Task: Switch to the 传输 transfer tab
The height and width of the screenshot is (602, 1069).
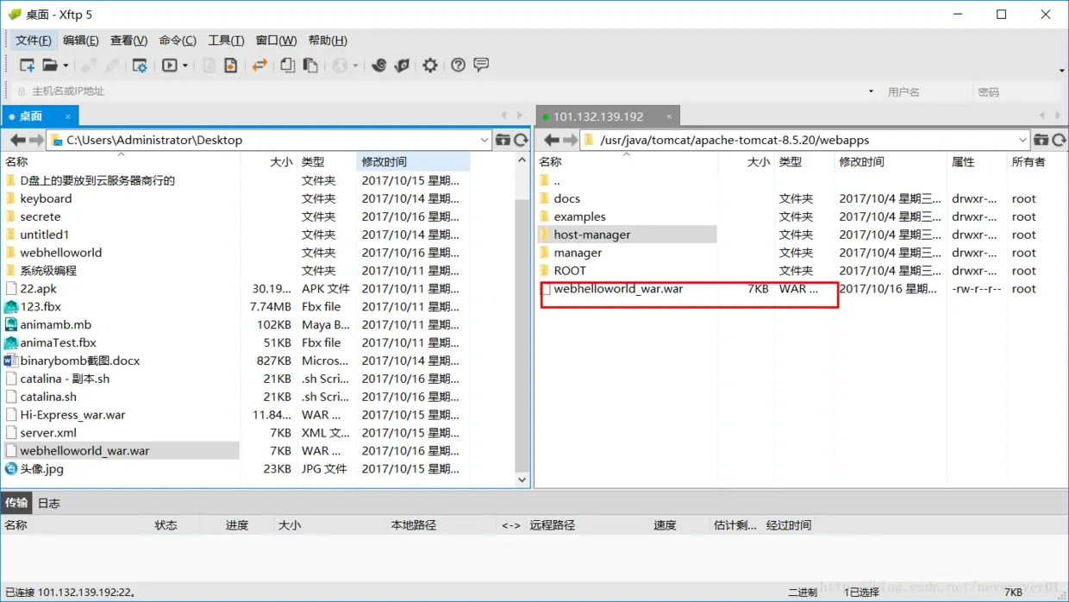Action: 16,503
